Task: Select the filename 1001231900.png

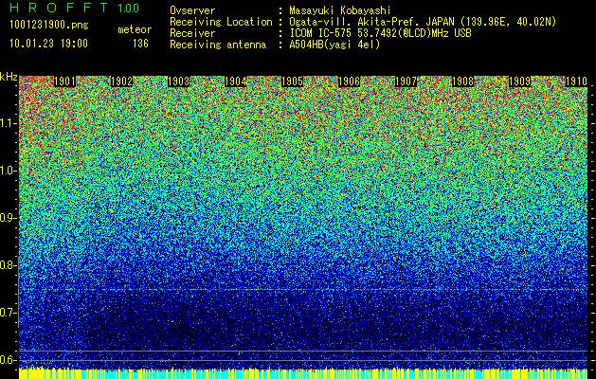Action: coord(49,25)
